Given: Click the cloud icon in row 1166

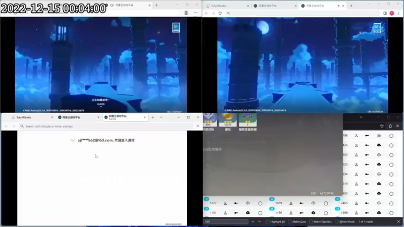Looking at the screenshot, I should [313, 213].
